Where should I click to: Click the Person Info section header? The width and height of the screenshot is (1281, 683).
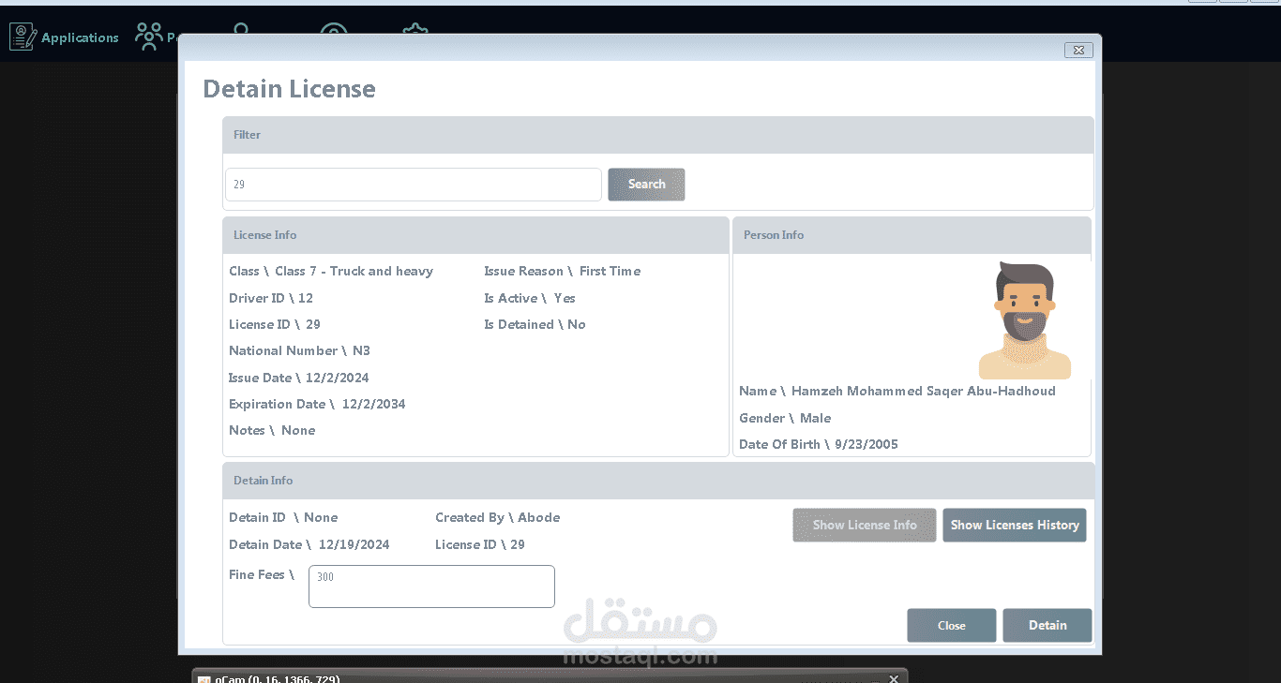tap(912, 235)
